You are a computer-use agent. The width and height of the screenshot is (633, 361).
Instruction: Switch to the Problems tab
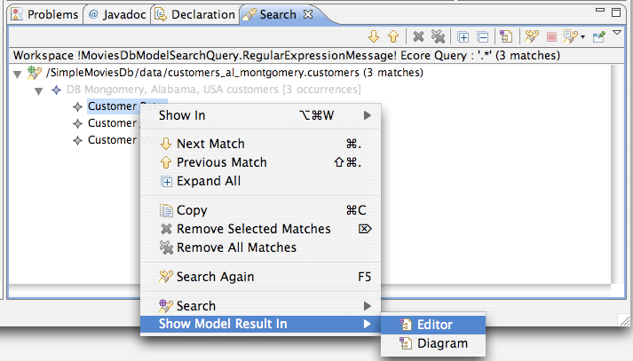(44, 14)
